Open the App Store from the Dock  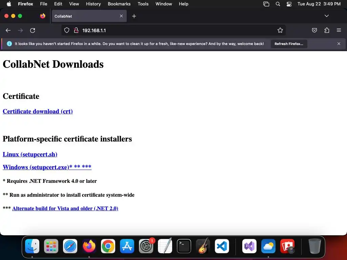tap(127, 246)
